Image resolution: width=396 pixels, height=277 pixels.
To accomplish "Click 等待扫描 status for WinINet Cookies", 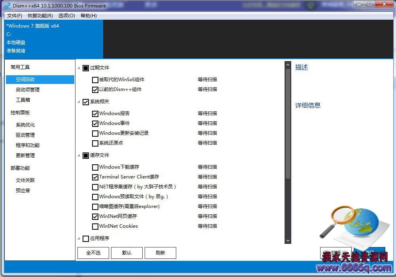I will point(207,226).
